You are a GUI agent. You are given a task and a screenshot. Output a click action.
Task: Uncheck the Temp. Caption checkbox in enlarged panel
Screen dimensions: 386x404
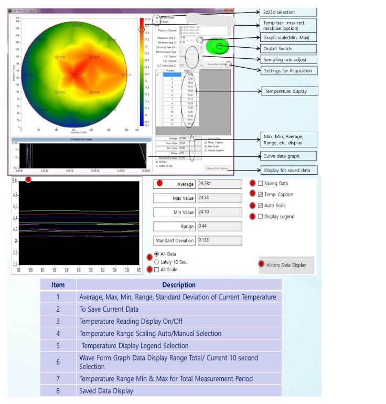coord(261,195)
